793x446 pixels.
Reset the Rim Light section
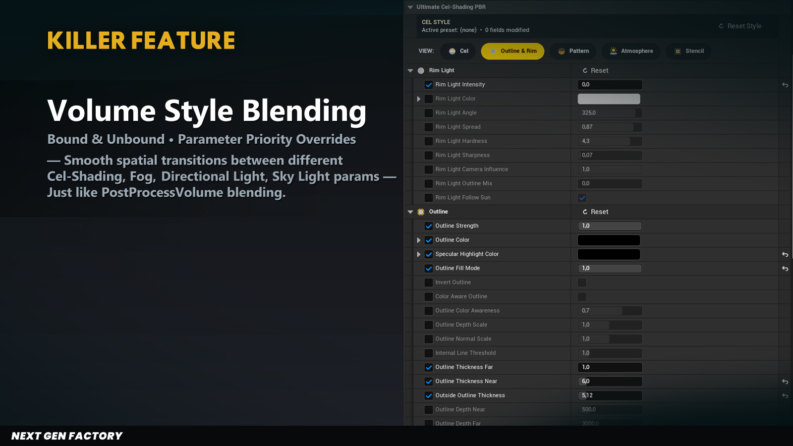coord(595,70)
